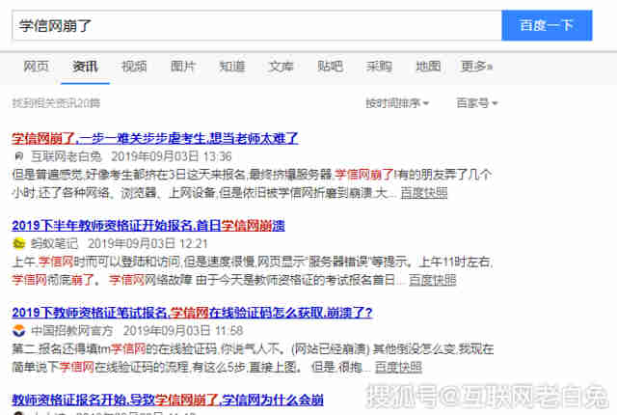Screen dimensions: 617x415
Task: Switch to the 网页 tab
Action: (x=36, y=67)
